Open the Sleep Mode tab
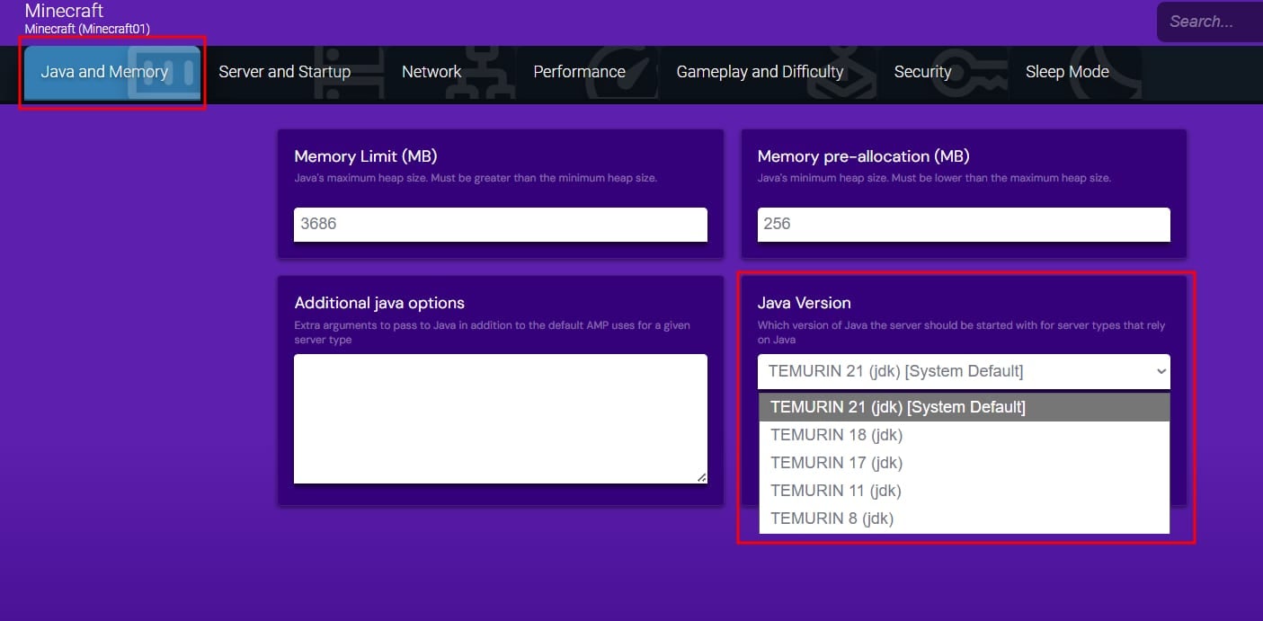Screen dimensions: 1263x621 (x=1067, y=72)
